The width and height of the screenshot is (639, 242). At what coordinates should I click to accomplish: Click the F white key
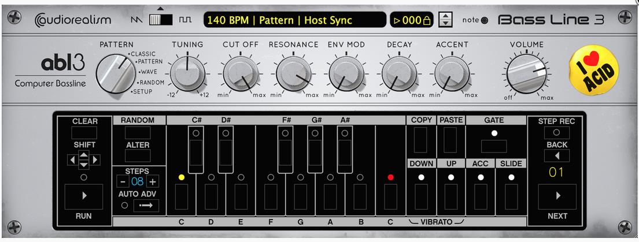pyautogui.click(x=271, y=196)
